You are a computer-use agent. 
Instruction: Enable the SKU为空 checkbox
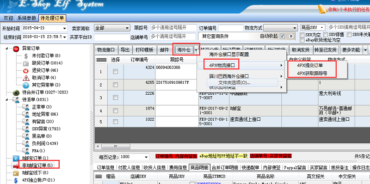(302, 35)
